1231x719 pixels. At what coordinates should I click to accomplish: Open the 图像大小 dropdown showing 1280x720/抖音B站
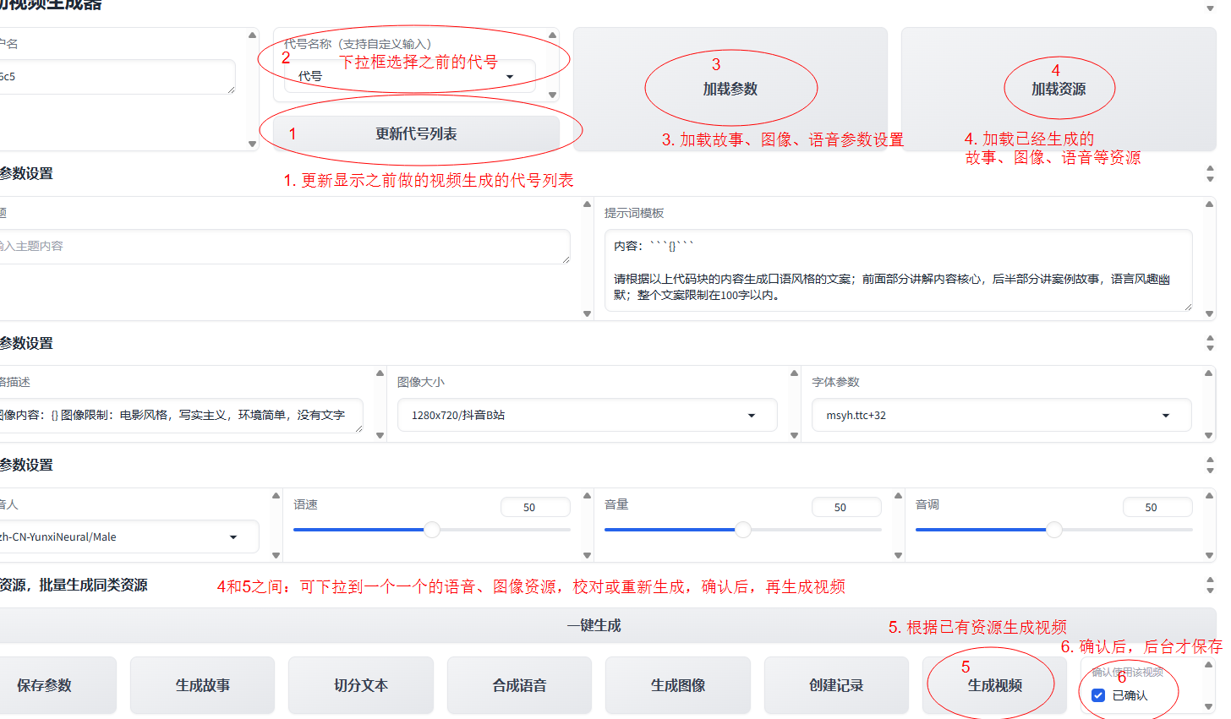(587, 415)
